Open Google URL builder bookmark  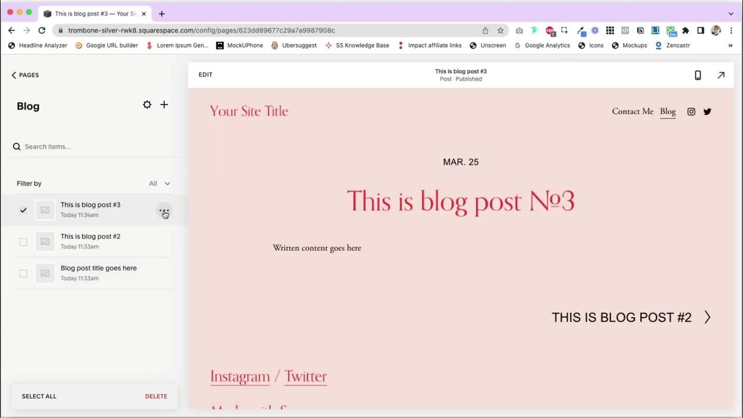click(x=107, y=45)
